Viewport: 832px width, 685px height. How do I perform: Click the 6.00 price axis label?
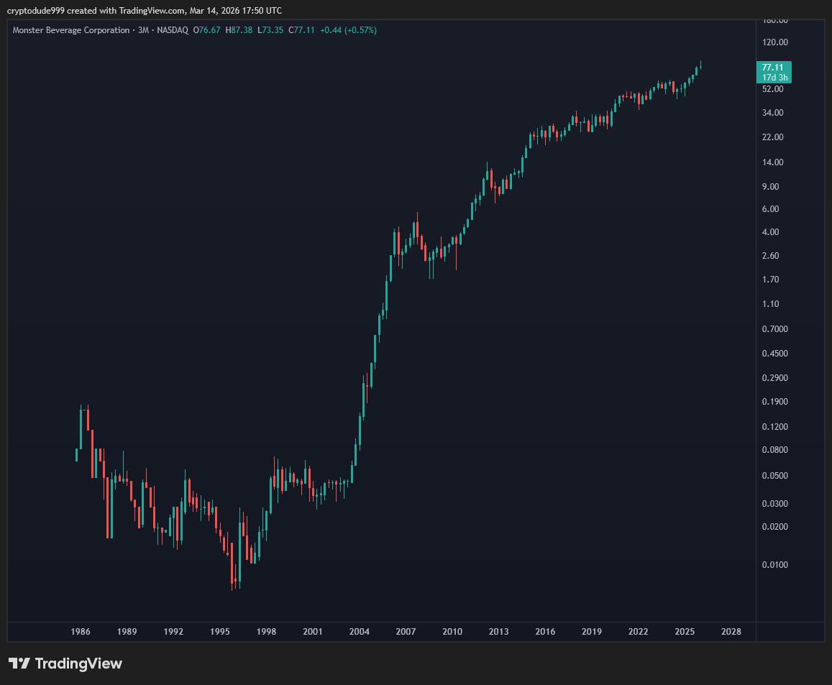pos(770,209)
